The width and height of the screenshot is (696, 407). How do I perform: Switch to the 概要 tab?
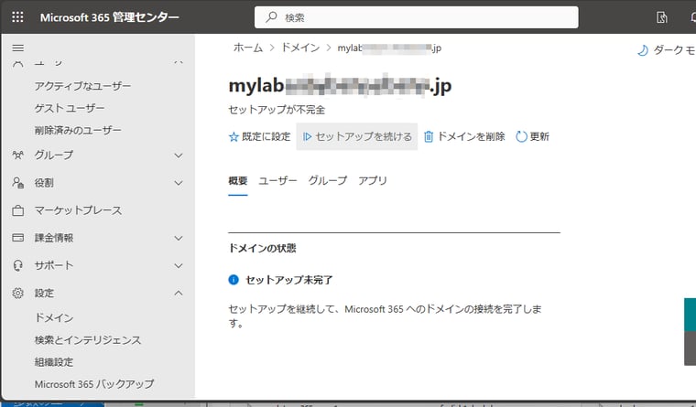click(x=238, y=181)
